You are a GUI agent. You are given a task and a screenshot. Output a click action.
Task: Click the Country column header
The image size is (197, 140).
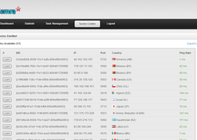pos(117,53)
